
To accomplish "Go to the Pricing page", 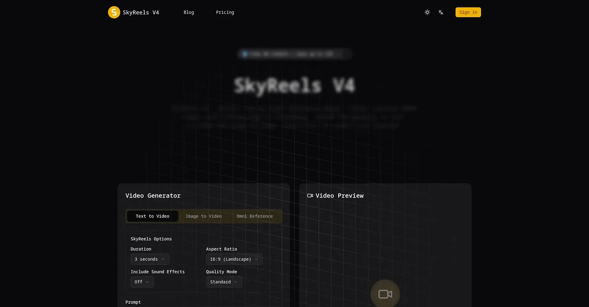I will coord(225,12).
